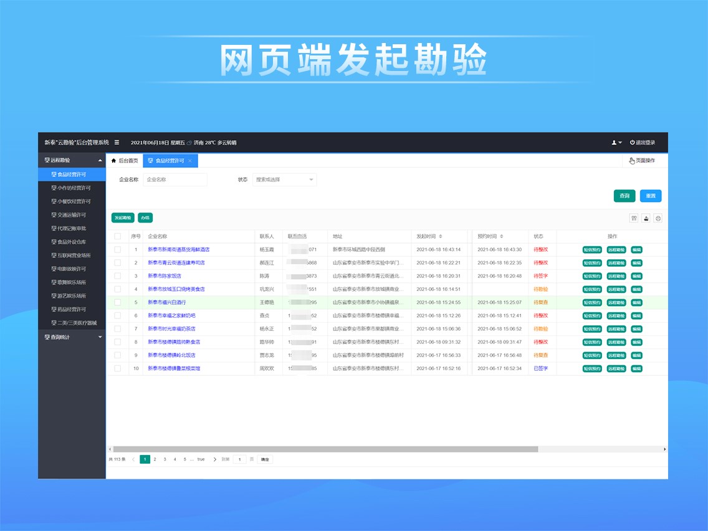The image size is (708, 531).
Task: Click the table print icon
Action: pyautogui.click(x=658, y=218)
